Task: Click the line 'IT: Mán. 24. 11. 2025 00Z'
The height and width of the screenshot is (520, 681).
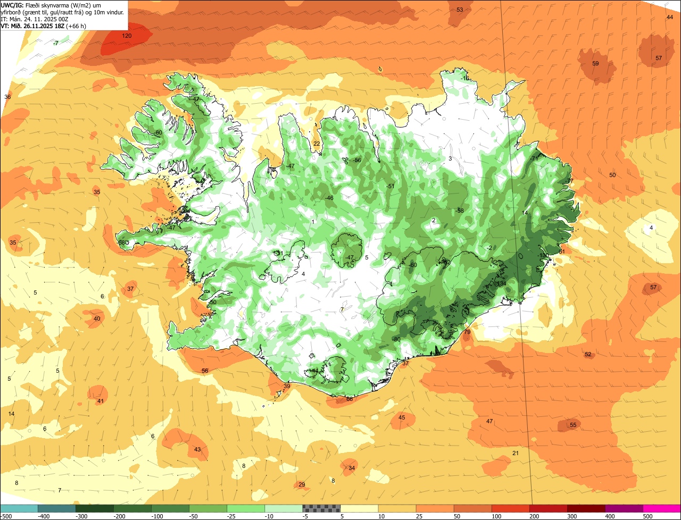Action: (35, 19)
